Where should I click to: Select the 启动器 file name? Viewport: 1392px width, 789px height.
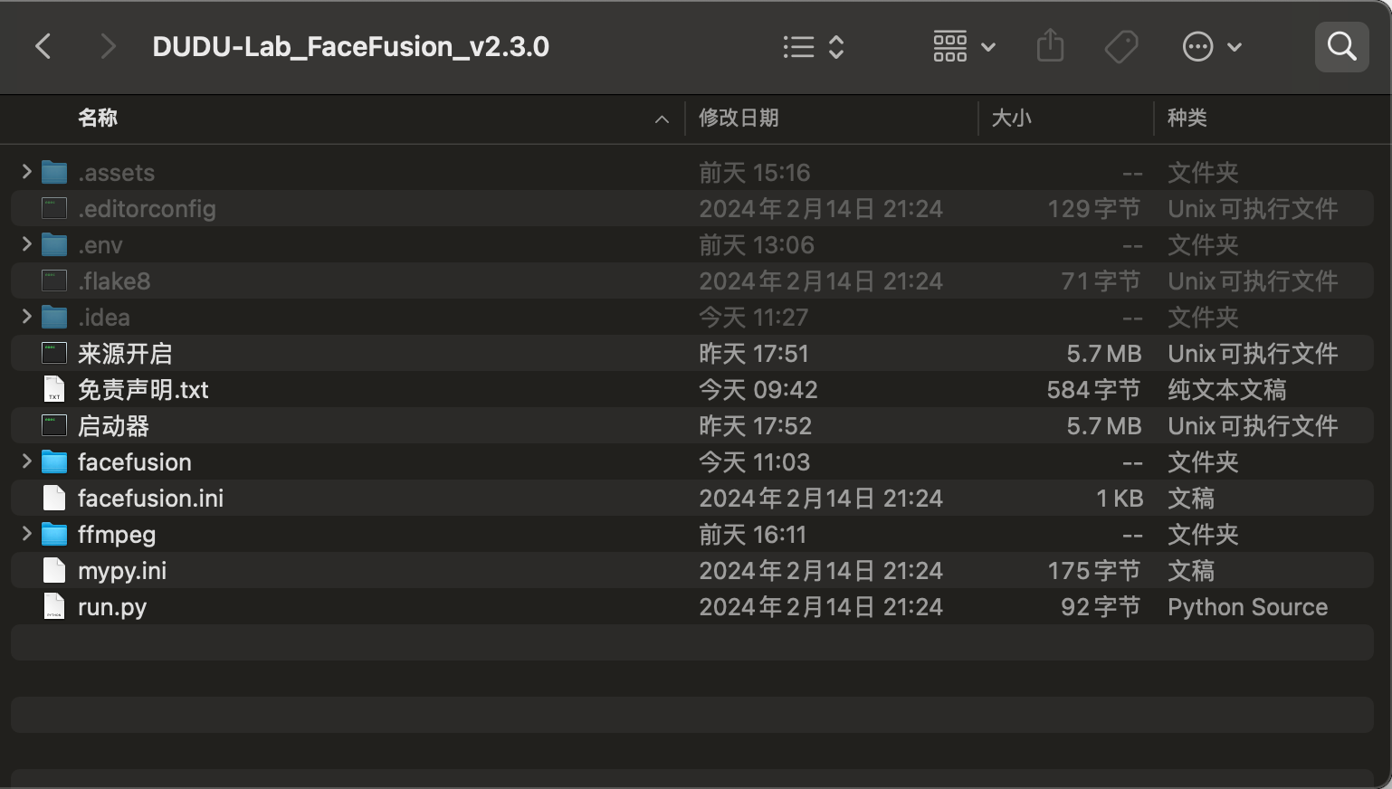113,426
